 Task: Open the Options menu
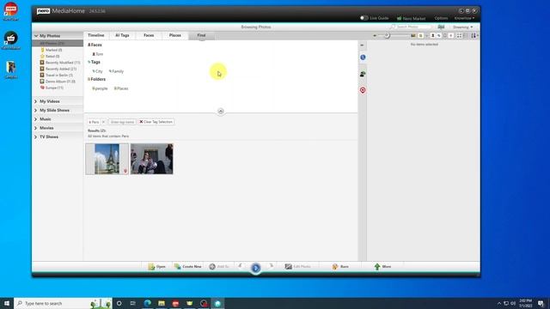(x=441, y=18)
